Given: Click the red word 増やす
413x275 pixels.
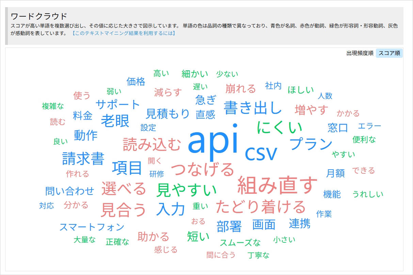Looking at the screenshot, I should pos(312,110).
